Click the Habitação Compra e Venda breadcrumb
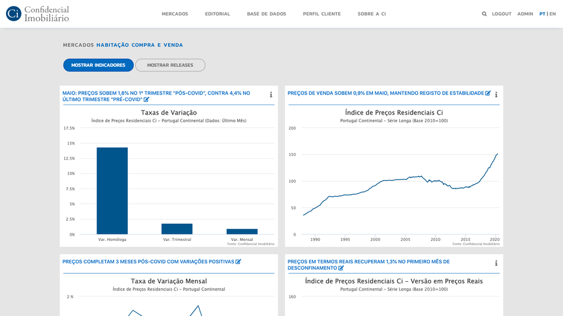The image size is (563, 316). click(x=140, y=45)
